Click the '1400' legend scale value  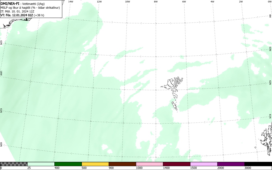point(166,168)
